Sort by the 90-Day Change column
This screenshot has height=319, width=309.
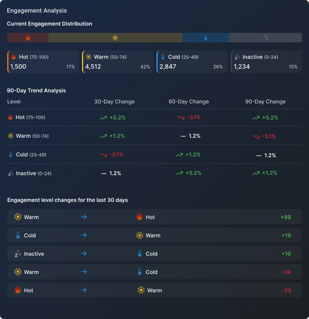point(265,101)
